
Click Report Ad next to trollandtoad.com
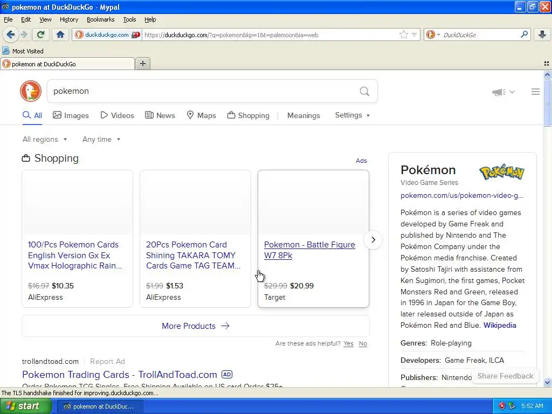click(x=107, y=361)
